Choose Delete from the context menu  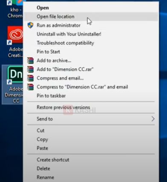click(91, 169)
